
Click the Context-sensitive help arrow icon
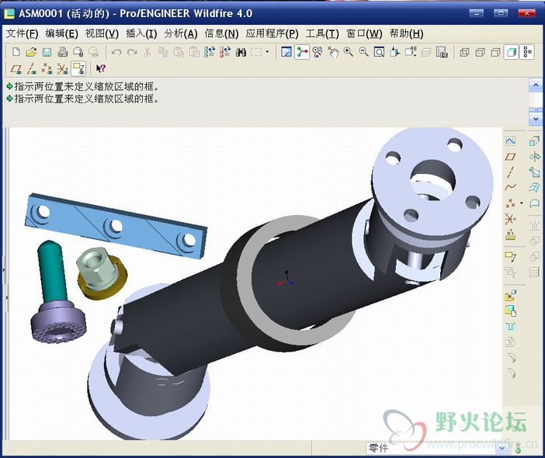100,68
